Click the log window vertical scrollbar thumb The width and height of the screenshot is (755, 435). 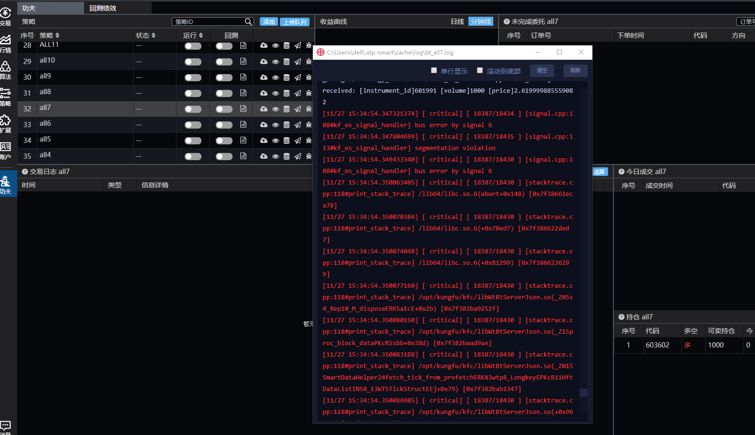[x=583, y=392]
